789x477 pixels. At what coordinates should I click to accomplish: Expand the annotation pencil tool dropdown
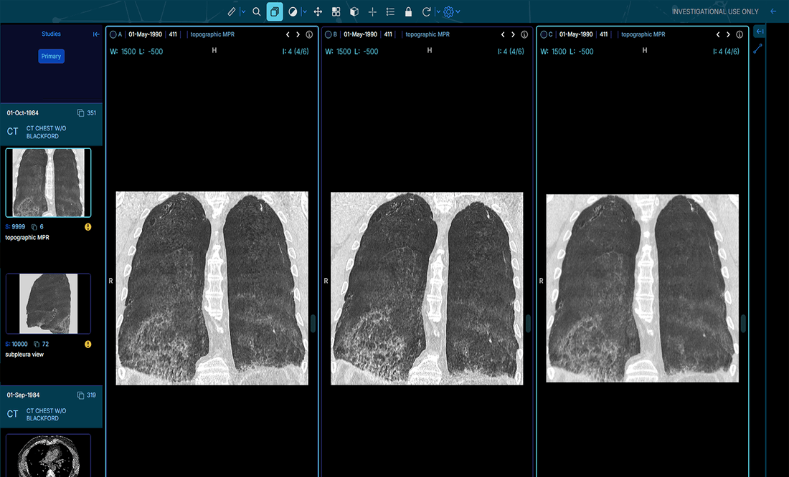242,11
